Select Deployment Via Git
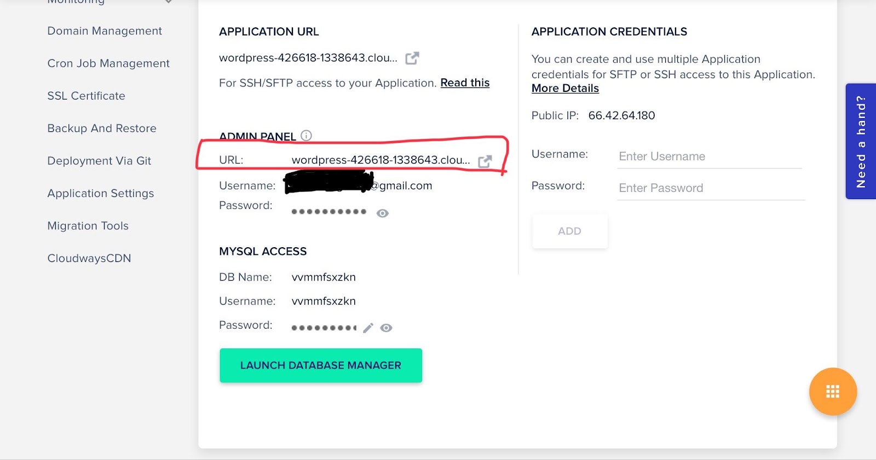 [x=99, y=161]
